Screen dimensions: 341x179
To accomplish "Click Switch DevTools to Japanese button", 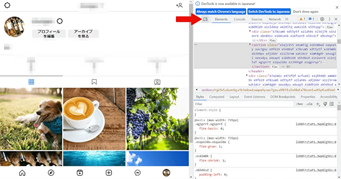I will [x=269, y=12].
